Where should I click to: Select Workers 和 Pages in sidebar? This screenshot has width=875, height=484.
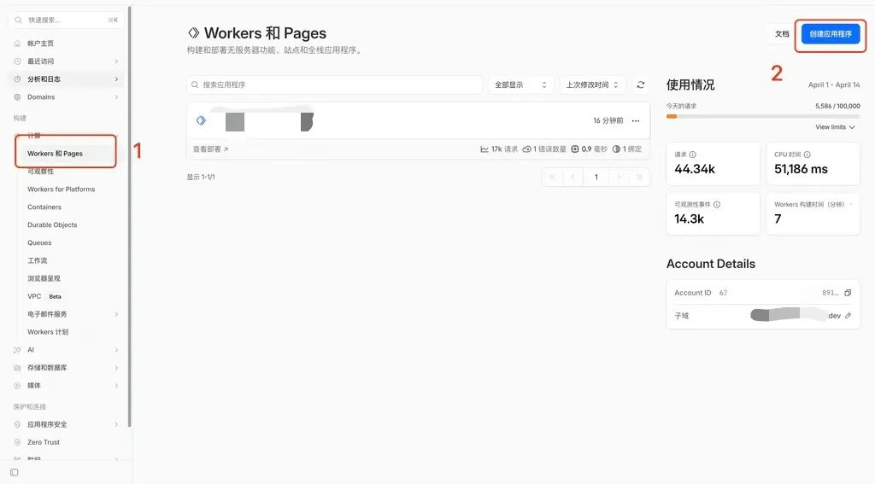(55, 154)
